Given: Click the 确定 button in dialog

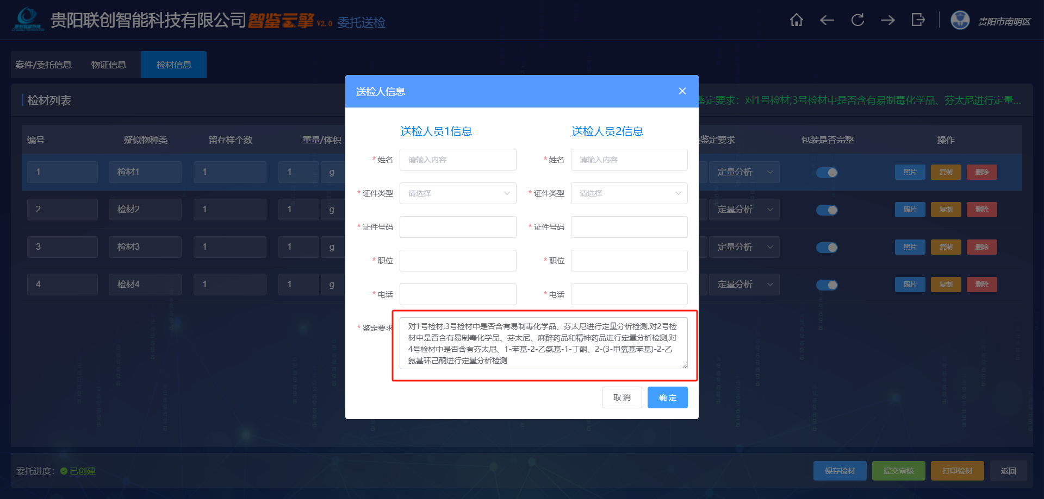Looking at the screenshot, I should (x=668, y=397).
